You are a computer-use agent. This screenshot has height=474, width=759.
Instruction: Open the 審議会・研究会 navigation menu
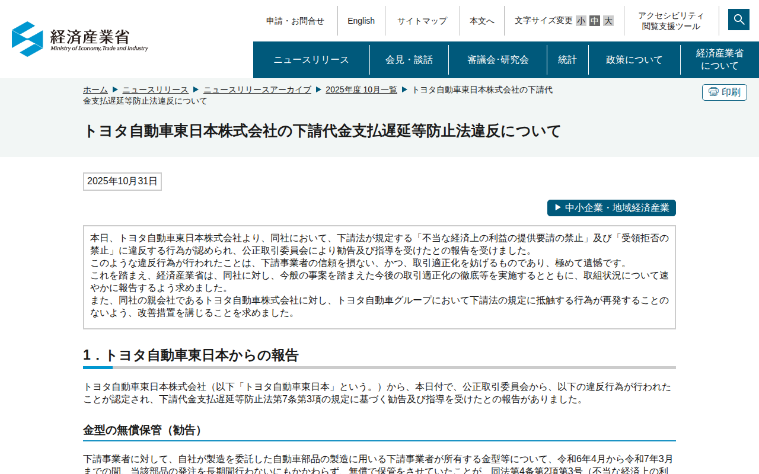click(x=498, y=60)
